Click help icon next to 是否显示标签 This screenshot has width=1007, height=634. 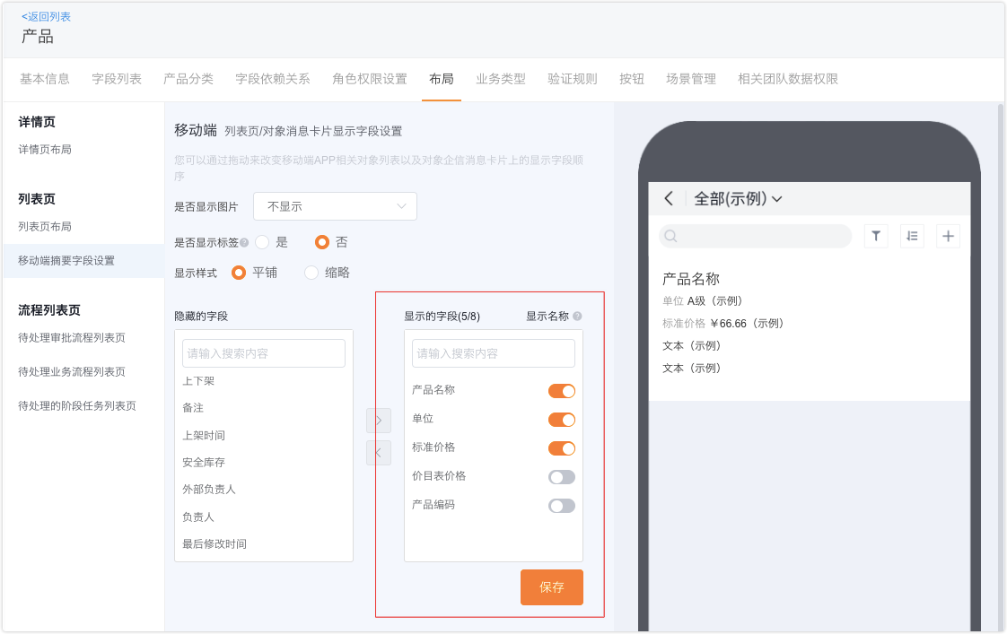244,242
